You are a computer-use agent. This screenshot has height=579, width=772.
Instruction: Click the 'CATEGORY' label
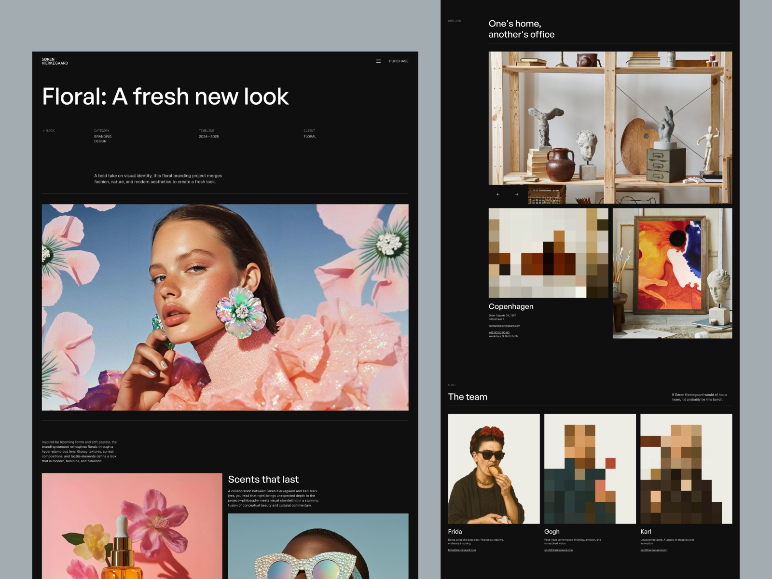102,131
